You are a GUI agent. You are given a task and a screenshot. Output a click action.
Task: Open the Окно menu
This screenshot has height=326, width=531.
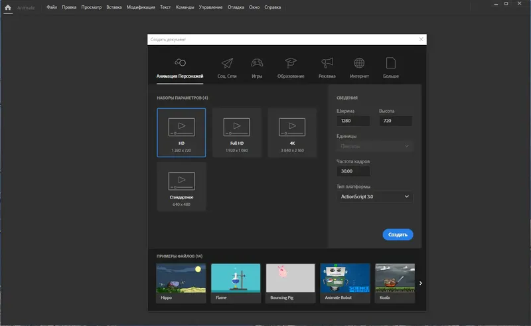(254, 7)
